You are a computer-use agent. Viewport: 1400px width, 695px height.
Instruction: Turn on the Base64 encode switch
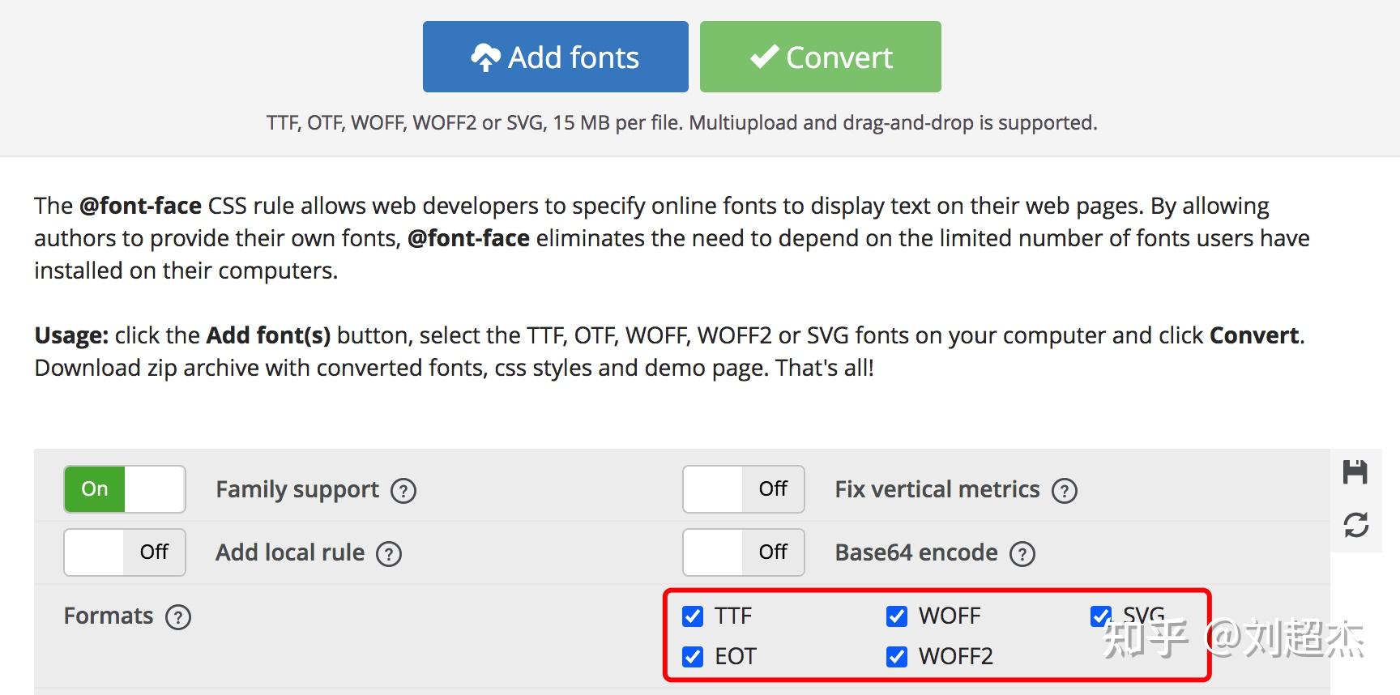pyautogui.click(x=743, y=552)
